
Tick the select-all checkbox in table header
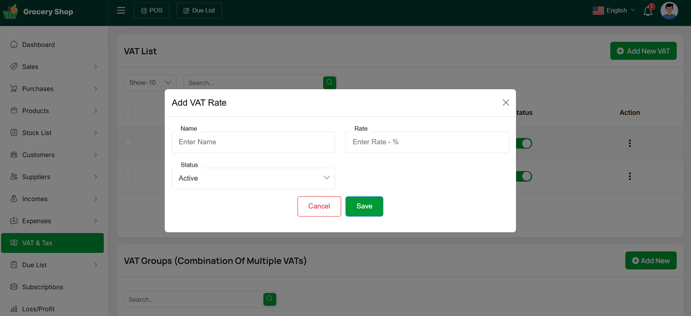[128, 112]
